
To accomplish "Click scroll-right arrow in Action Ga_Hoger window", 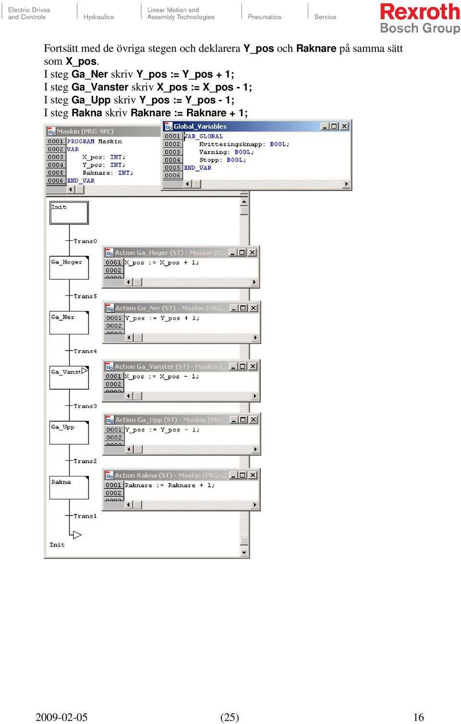I will pyautogui.click(x=255, y=282).
